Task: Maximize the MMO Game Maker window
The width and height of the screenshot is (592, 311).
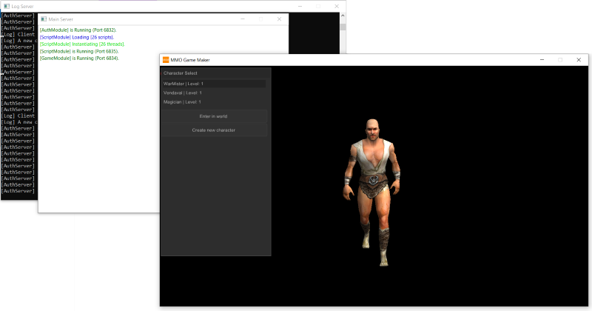Action: coord(559,59)
